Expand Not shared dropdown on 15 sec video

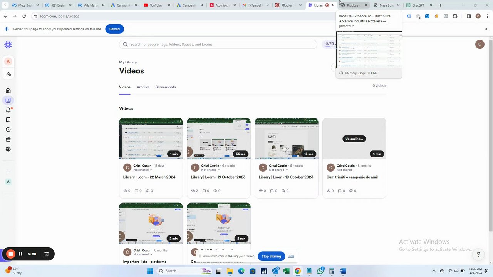(278, 170)
